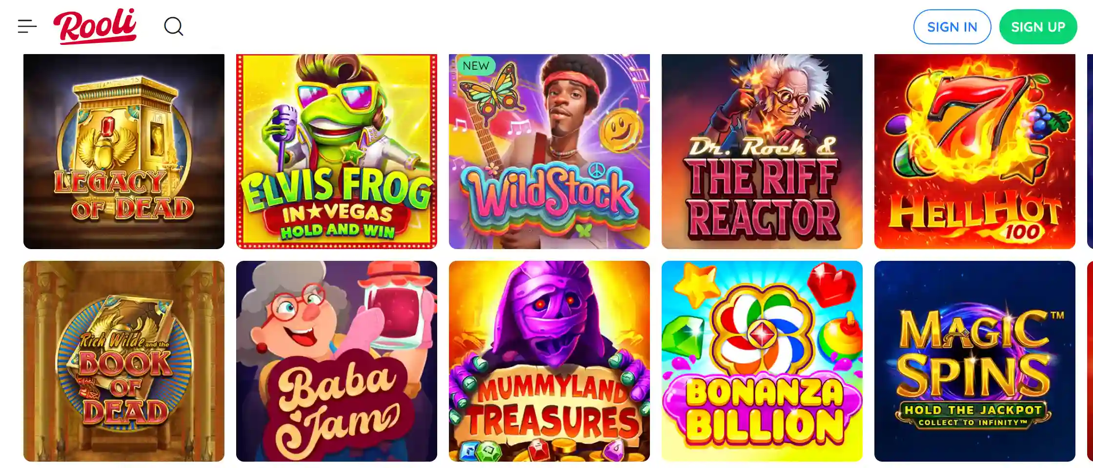
Task: Click the partially visible top-row game tile
Action: [1090, 152]
